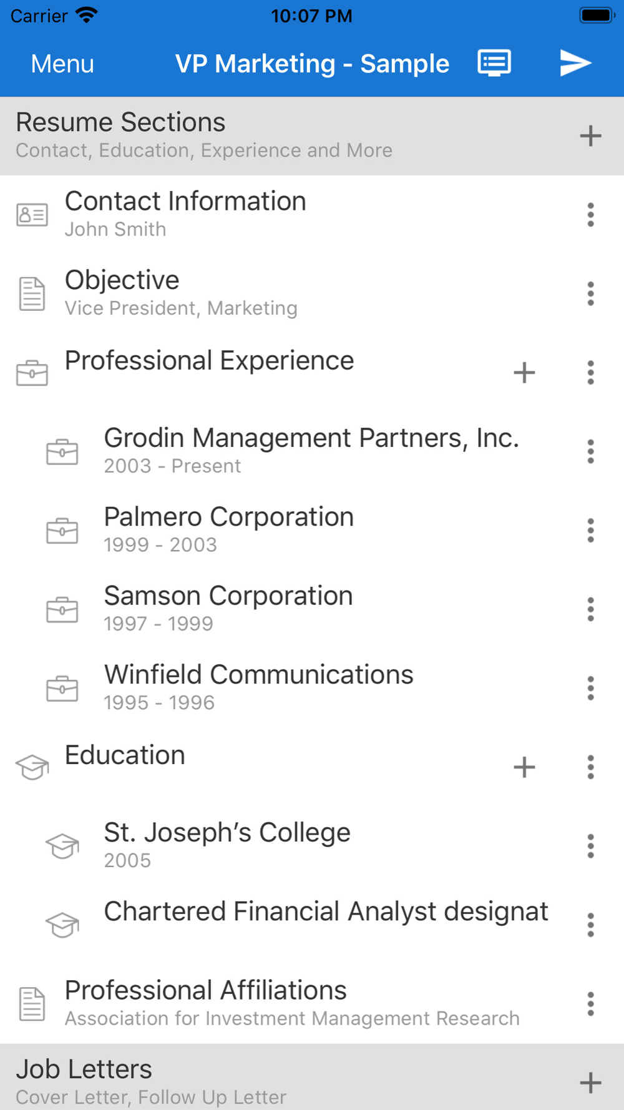The width and height of the screenshot is (624, 1110).
Task: Add a new job letter
Action: 590,1083
